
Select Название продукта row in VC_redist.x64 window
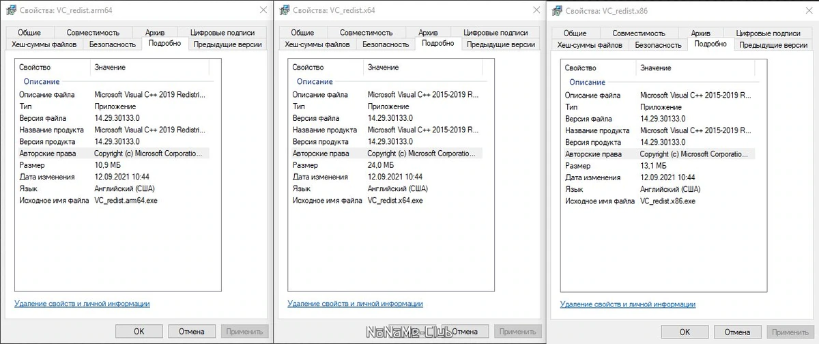click(x=386, y=130)
